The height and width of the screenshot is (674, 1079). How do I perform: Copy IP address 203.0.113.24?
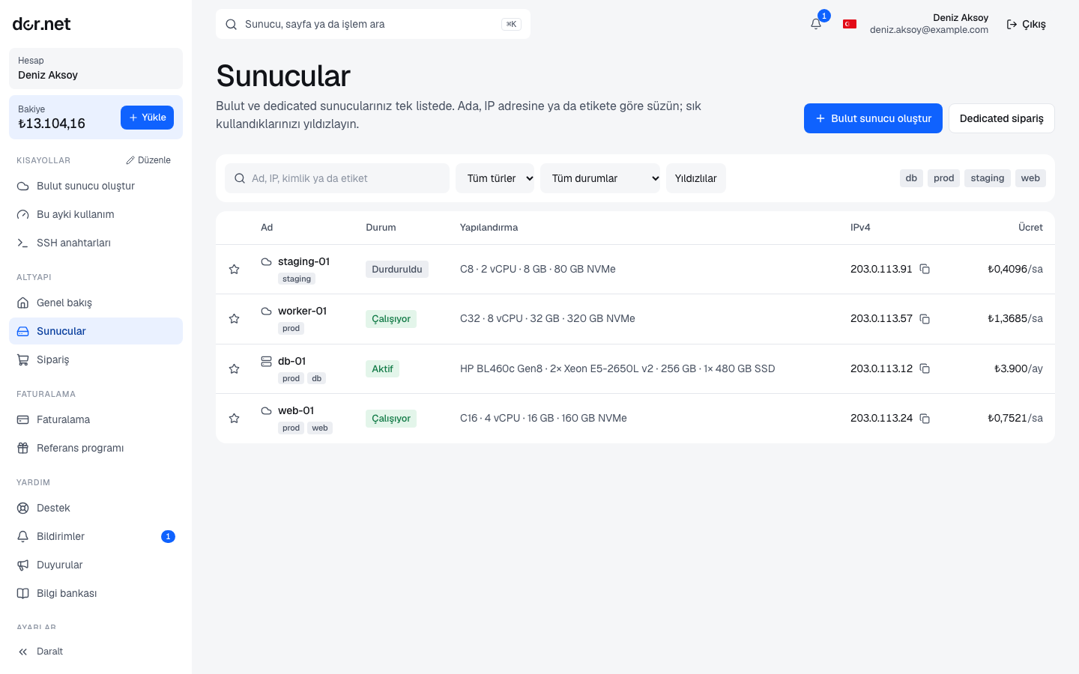925,419
